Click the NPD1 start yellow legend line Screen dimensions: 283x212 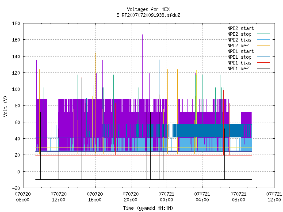(x=263, y=51)
